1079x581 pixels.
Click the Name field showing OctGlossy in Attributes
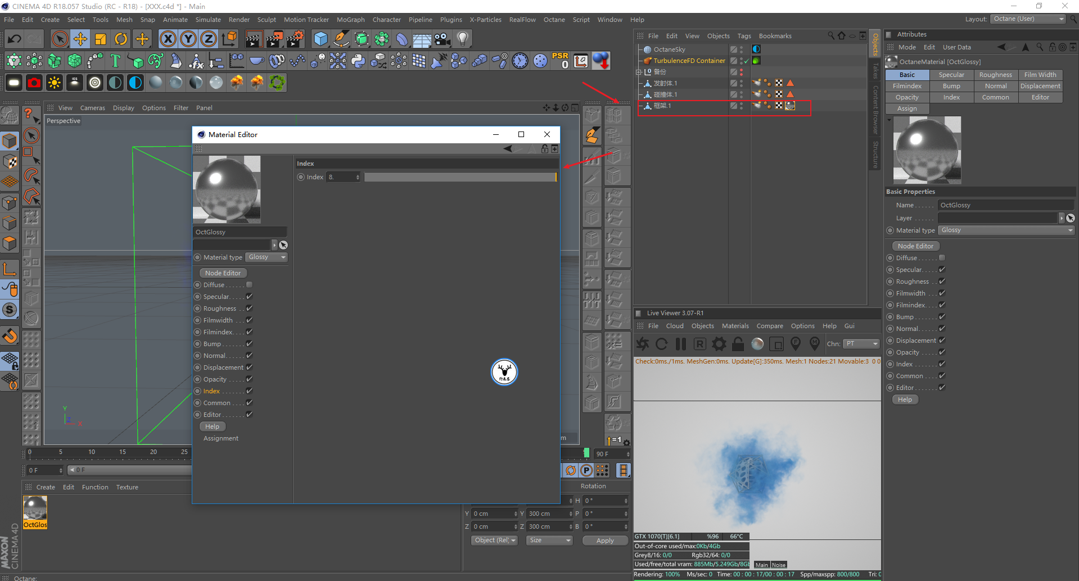click(x=1006, y=205)
